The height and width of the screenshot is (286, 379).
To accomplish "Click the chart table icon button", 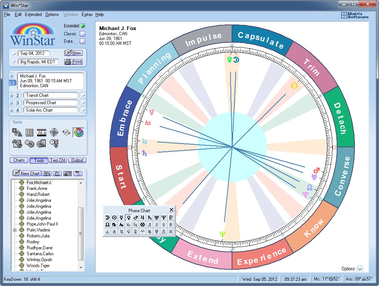I will point(68,174).
